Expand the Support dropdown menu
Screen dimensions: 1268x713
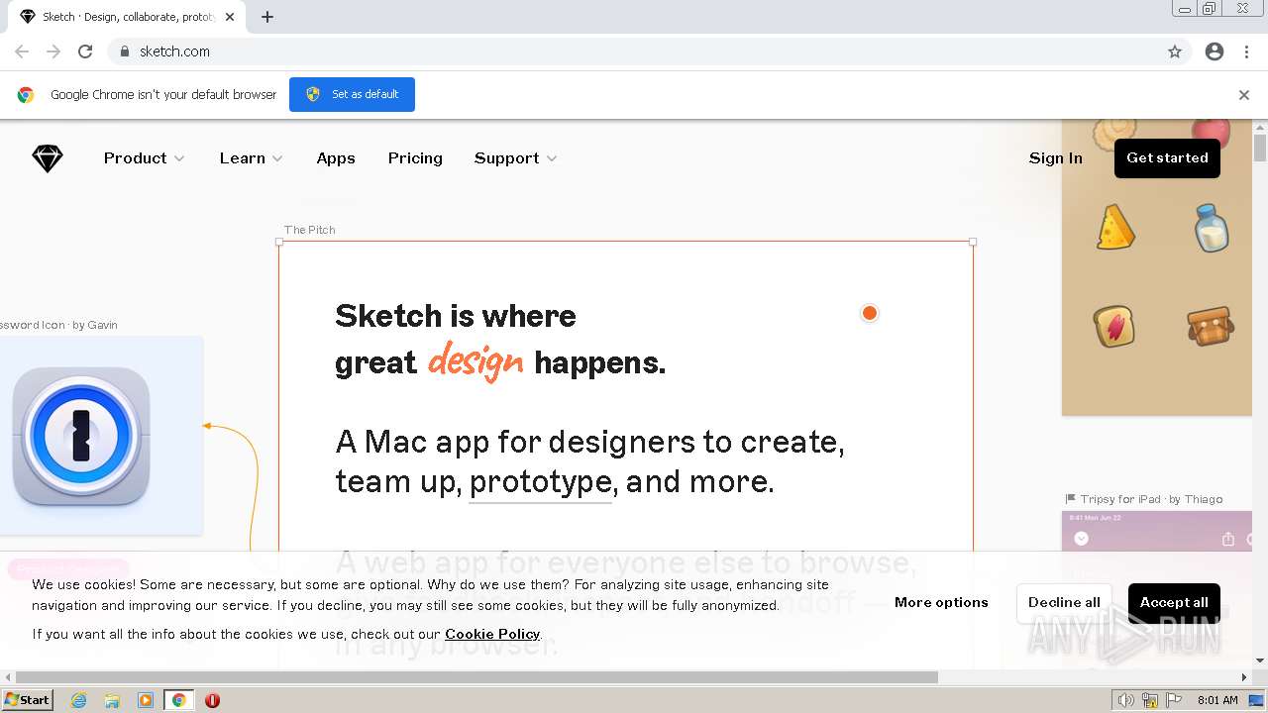(515, 158)
